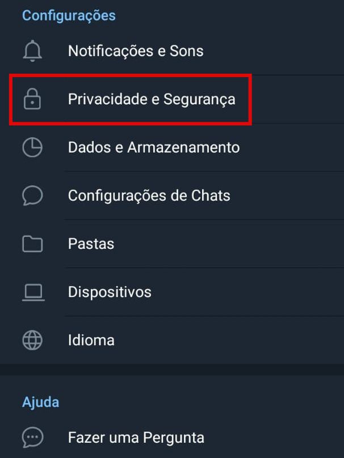Select the pie chart data storage icon

pos(32,147)
